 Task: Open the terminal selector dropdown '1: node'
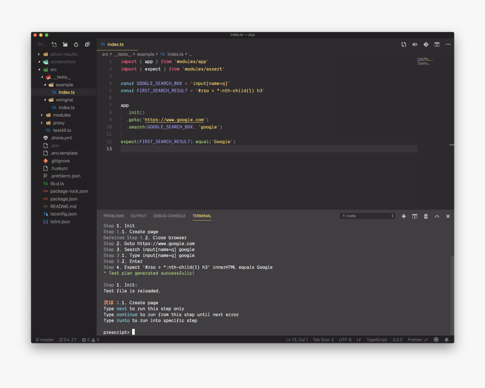[x=368, y=216]
